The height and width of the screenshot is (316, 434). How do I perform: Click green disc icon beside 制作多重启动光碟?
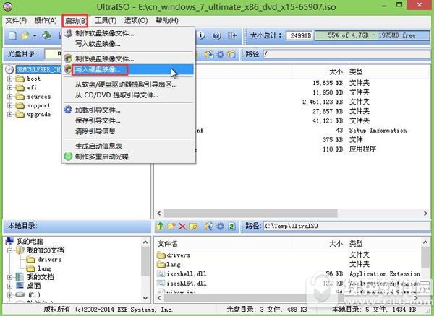pyautogui.click(x=68, y=157)
